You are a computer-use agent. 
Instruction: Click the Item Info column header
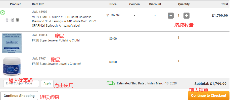coord(38,4)
